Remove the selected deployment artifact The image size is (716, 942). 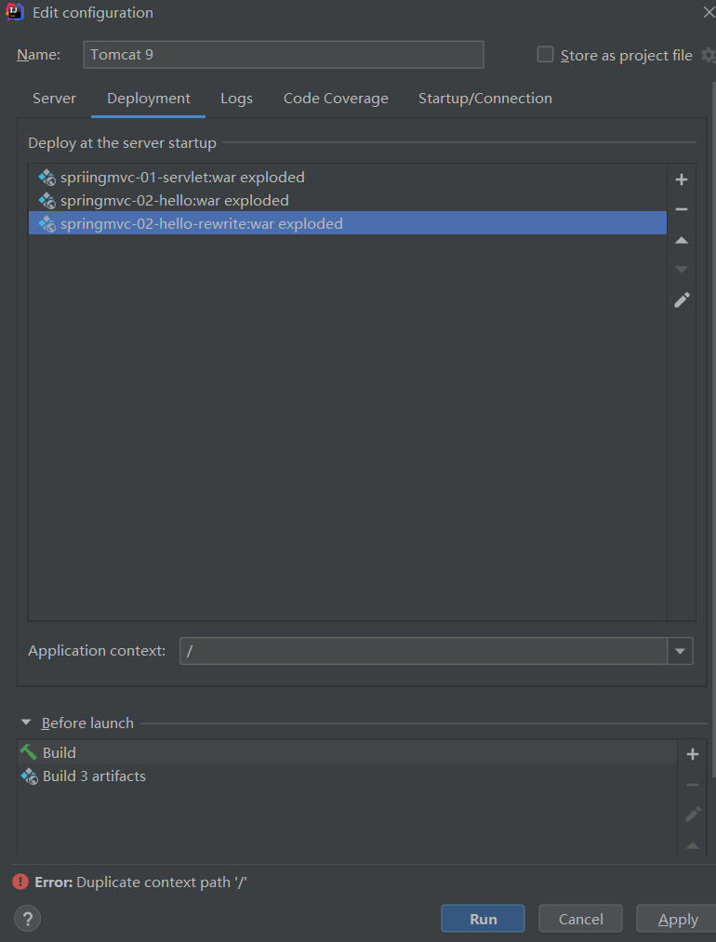click(682, 209)
